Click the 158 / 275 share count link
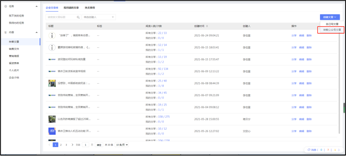Viewport: 346px width, 156px height. [164, 117]
